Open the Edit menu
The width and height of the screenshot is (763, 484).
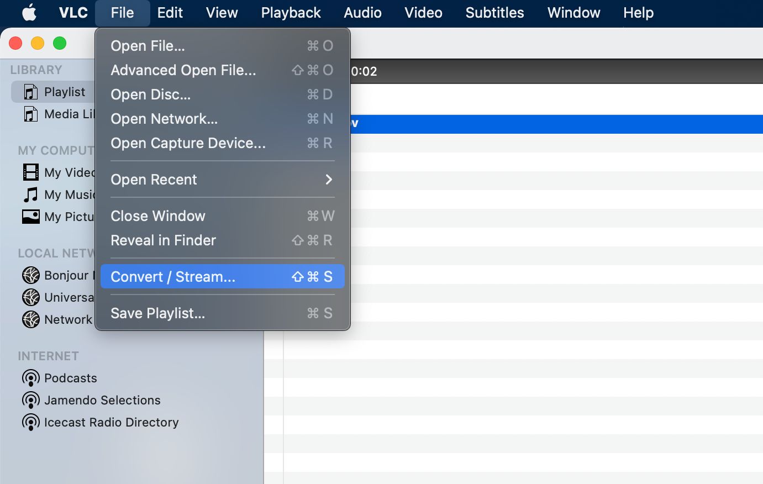coord(170,13)
